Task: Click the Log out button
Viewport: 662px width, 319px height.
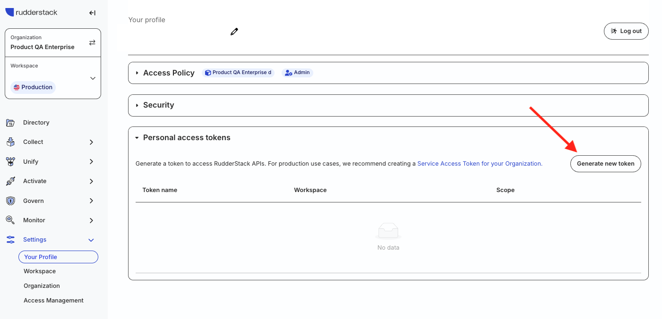Action: click(626, 31)
